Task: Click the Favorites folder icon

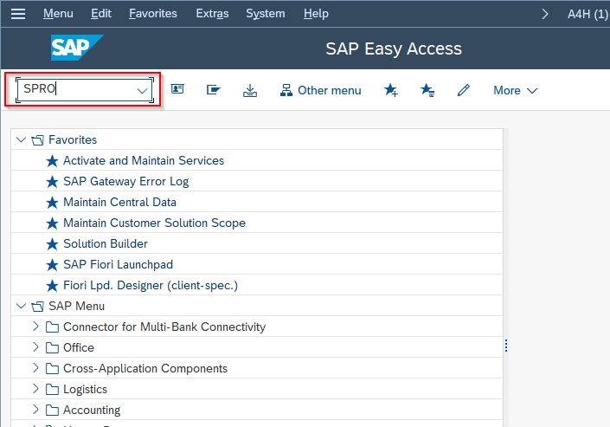Action: pos(37,139)
